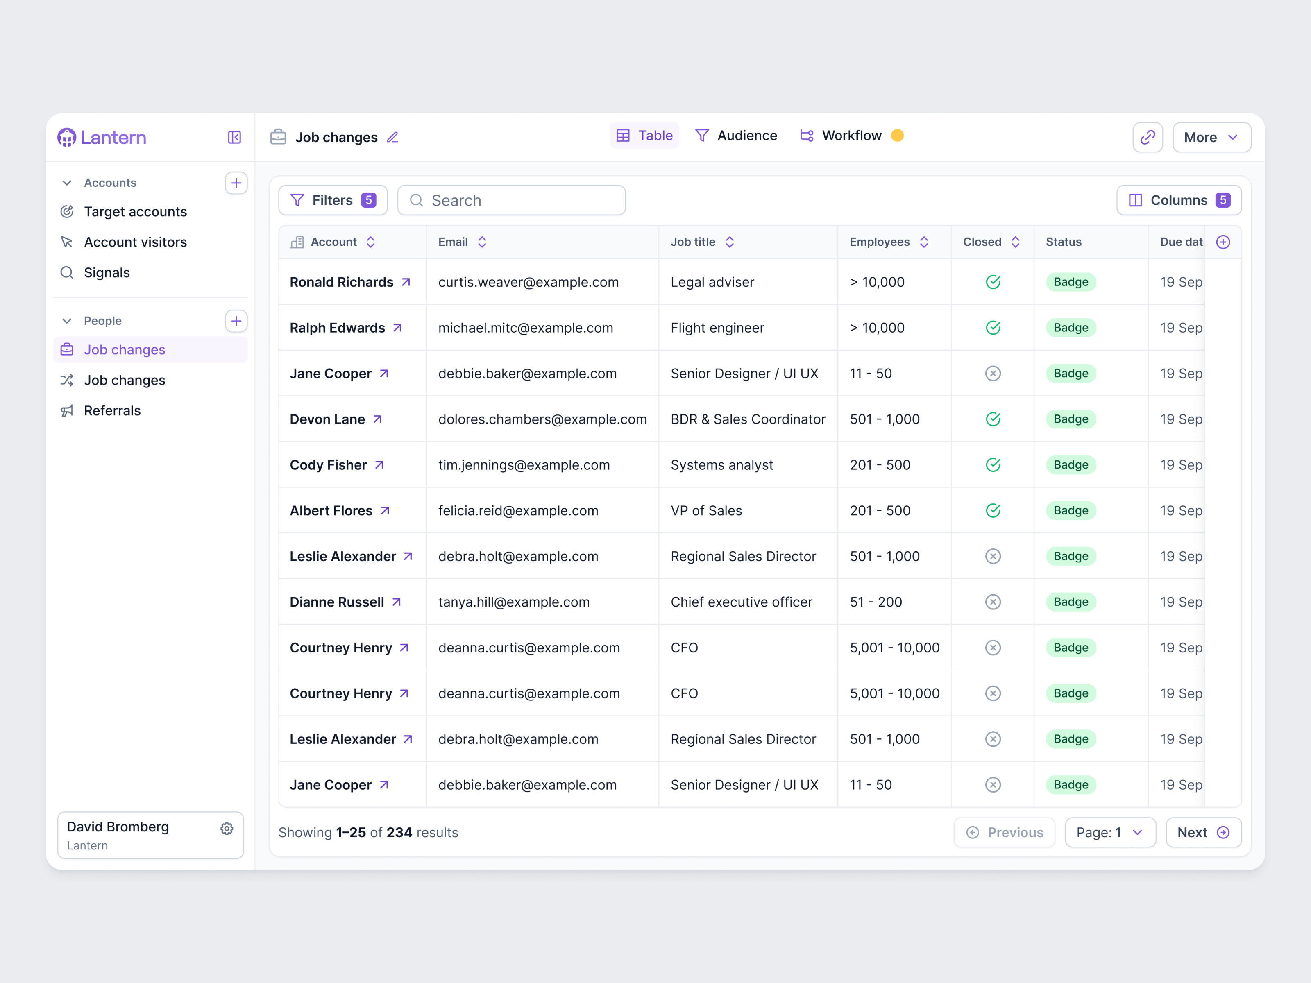Click email curtis.weaver@example.com
The image size is (1311, 983).
(x=528, y=282)
